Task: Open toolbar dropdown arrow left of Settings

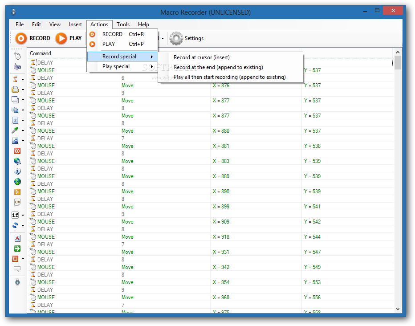Action: pos(163,39)
